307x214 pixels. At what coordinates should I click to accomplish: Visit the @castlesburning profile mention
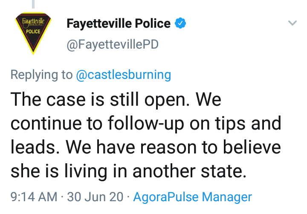tap(123, 75)
